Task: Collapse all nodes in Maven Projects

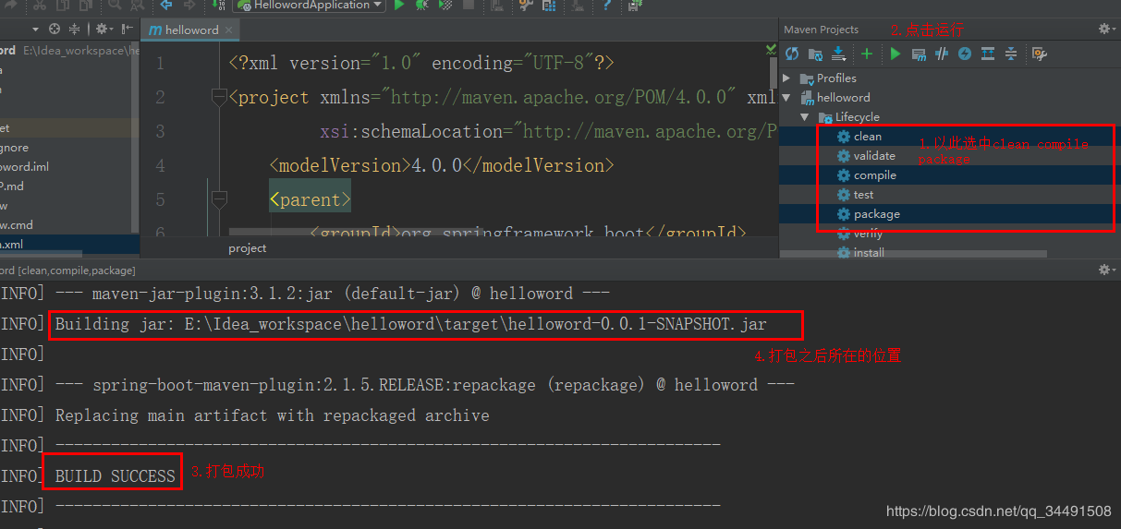Action: point(1011,54)
